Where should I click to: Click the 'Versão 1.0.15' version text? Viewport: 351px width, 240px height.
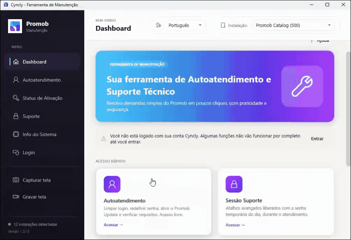[19, 231]
